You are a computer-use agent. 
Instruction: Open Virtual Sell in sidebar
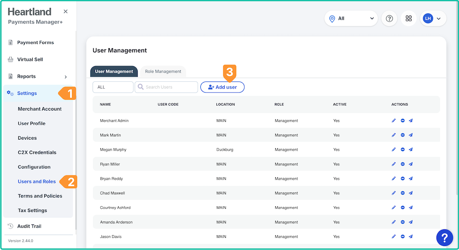click(x=30, y=59)
